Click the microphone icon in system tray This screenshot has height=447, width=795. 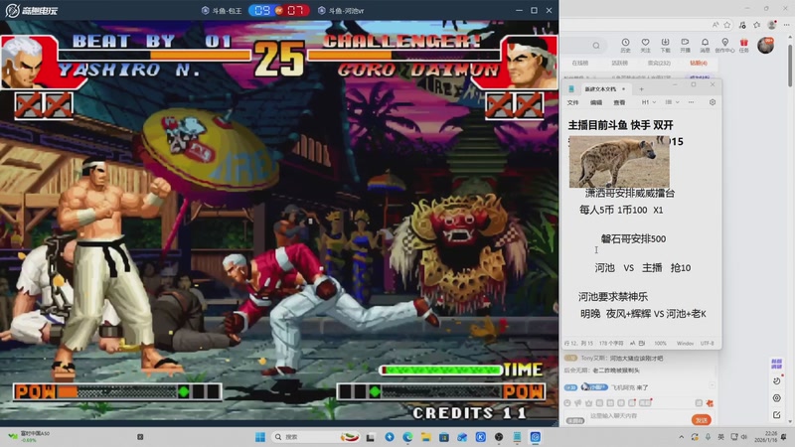pyautogui.click(x=708, y=437)
